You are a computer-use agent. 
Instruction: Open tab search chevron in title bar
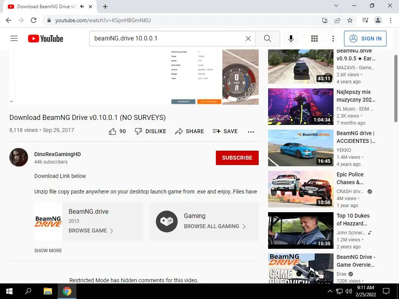(336, 5)
